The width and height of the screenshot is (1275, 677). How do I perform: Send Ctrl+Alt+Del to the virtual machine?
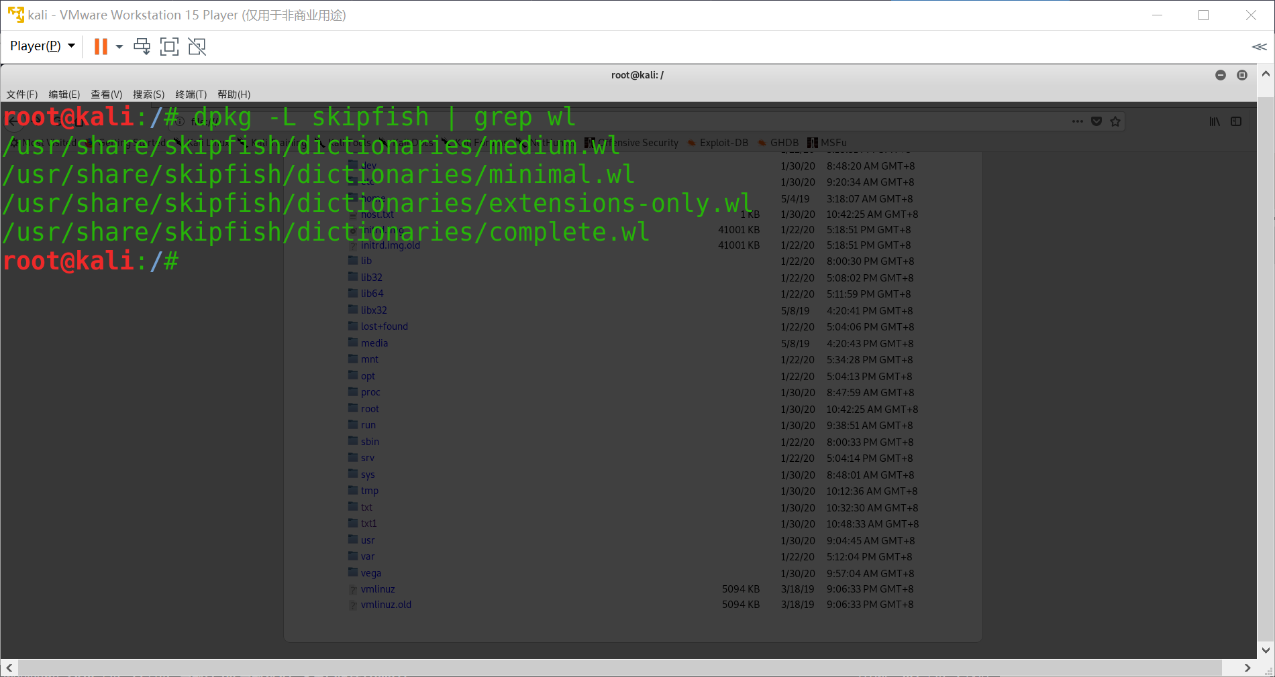point(142,46)
